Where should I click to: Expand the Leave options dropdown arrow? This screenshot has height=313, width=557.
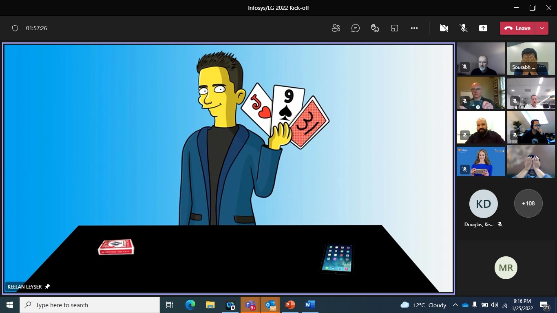point(542,28)
